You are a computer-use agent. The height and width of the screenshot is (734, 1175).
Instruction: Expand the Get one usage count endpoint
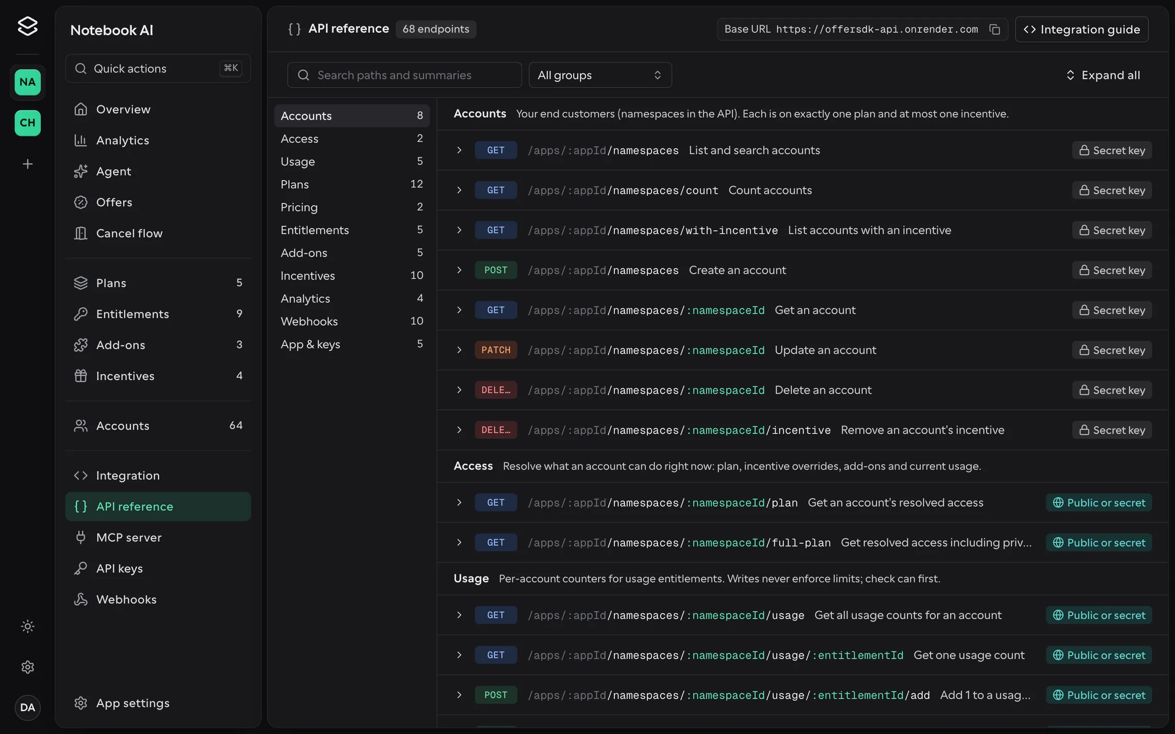[803, 655]
